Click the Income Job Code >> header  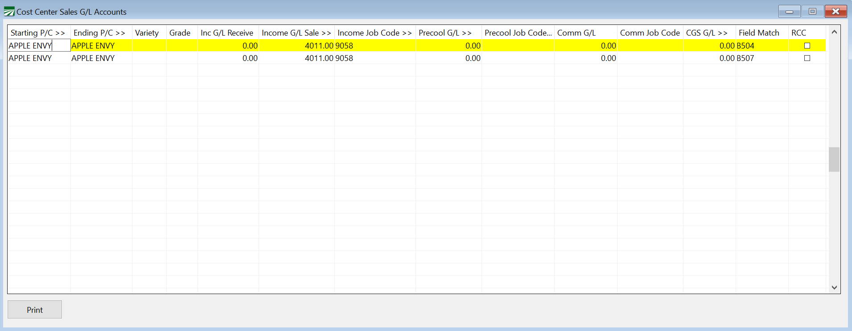[375, 32]
